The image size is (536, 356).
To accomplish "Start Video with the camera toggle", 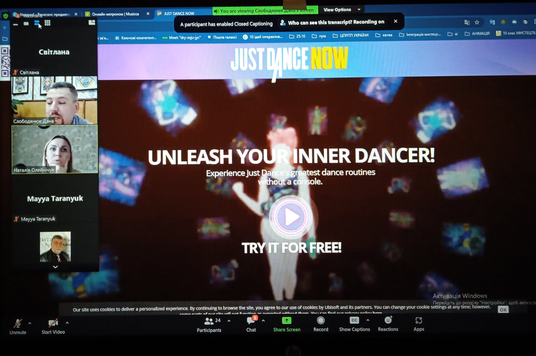I will [53, 326].
